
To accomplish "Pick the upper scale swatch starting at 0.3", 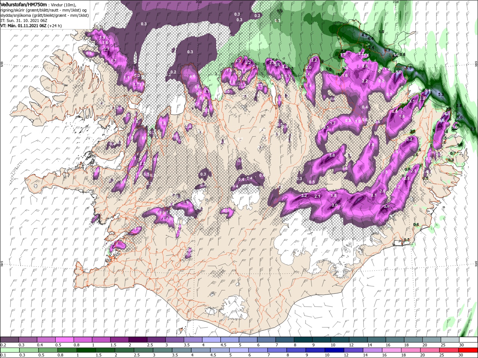I will coord(28,340).
